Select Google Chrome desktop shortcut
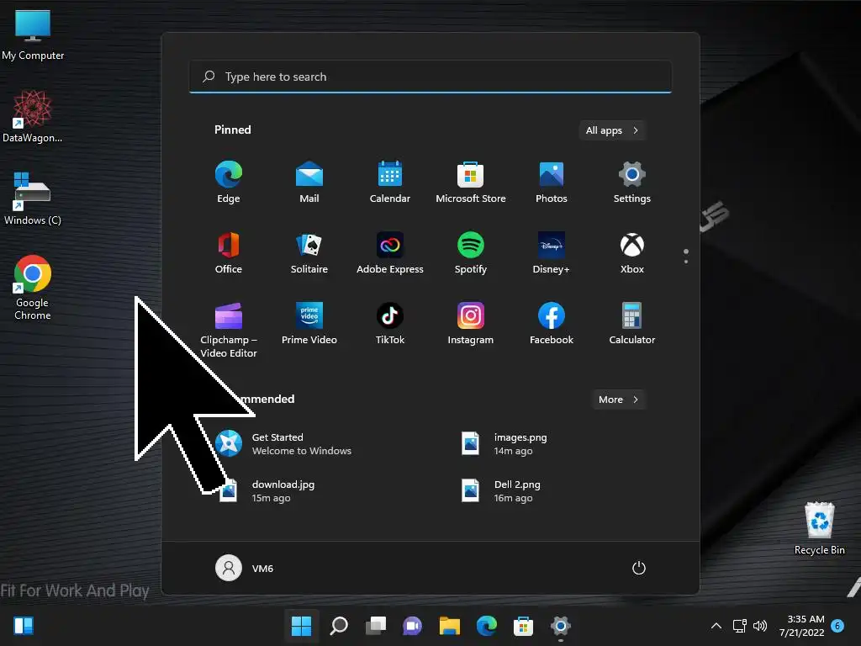 (x=33, y=288)
